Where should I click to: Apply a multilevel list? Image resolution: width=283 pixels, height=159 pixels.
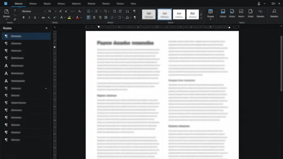(x=105, y=11)
